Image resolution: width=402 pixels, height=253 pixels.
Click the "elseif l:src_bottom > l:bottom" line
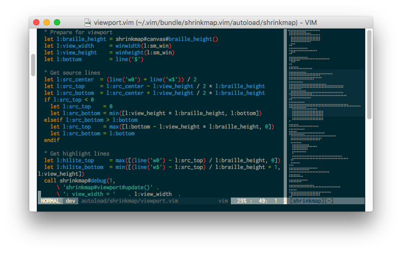(x=91, y=120)
